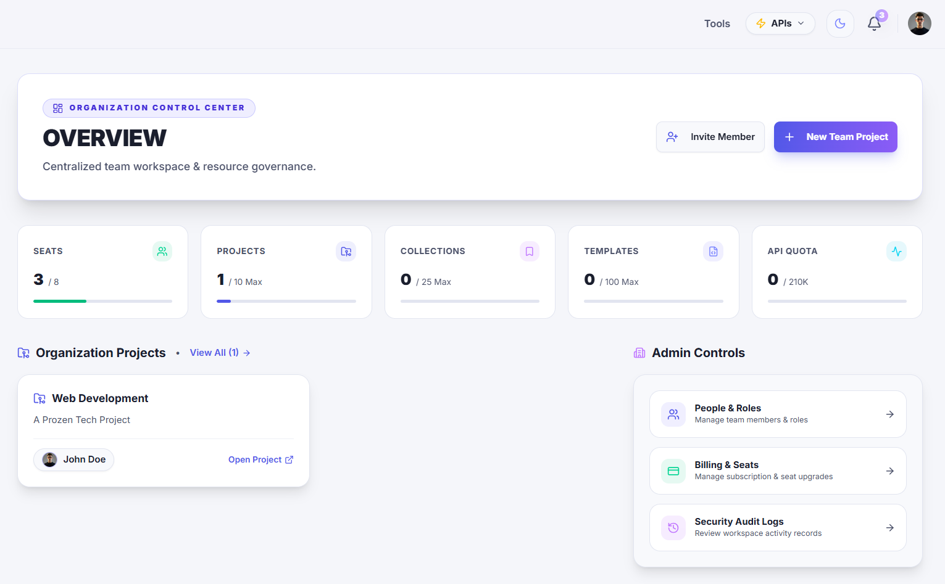This screenshot has width=945, height=584.
Task: Click the John Doe member chip
Action: (x=73, y=459)
